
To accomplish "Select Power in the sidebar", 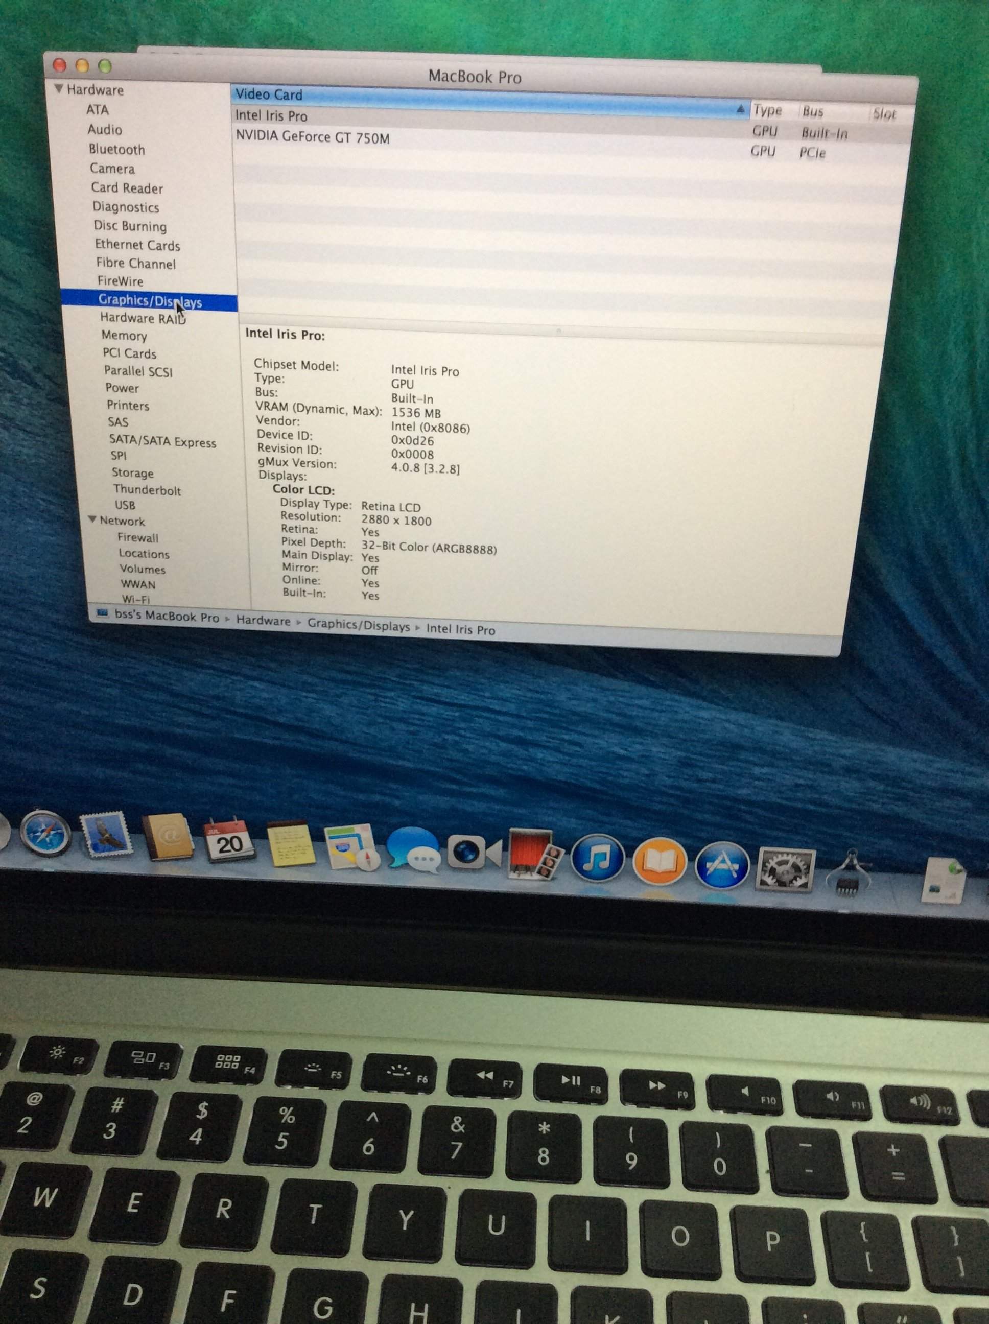I will tap(122, 388).
